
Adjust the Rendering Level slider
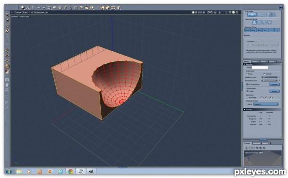point(270,81)
